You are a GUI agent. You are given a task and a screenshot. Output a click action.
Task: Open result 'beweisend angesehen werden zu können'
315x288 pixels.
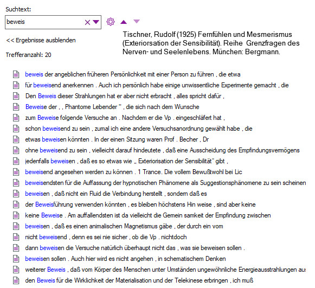click(133, 172)
